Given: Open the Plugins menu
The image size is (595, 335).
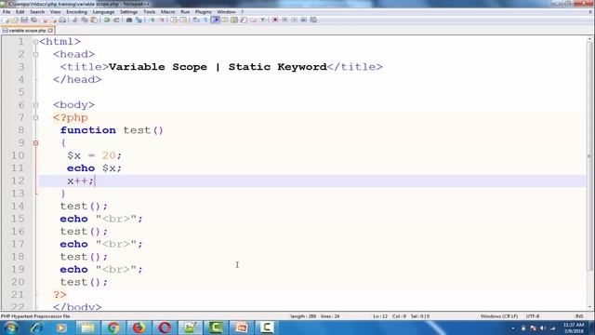Looking at the screenshot, I should pos(203,12).
